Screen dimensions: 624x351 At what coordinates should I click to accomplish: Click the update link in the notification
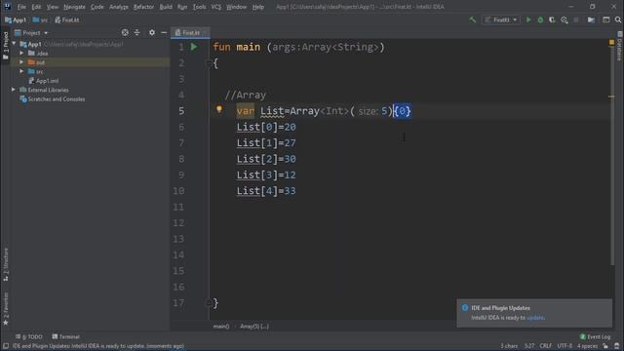pyautogui.click(x=535, y=318)
